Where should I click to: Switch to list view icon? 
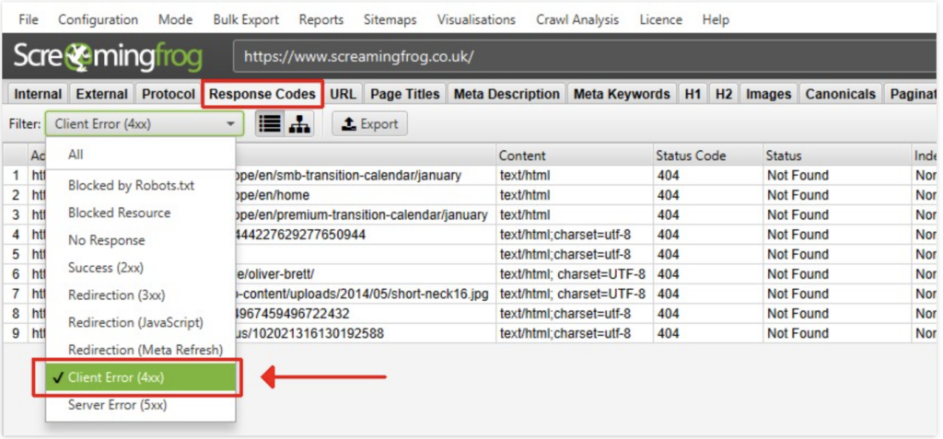coord(269,124)
